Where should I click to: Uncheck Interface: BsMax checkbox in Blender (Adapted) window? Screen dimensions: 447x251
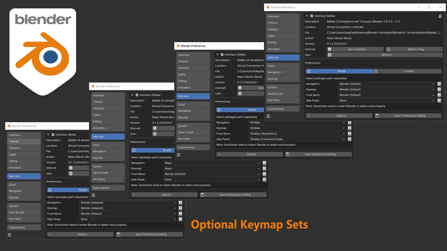click(53, 135)
